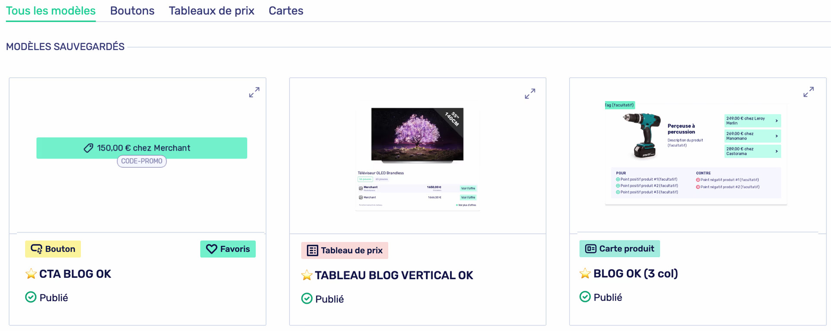Viewport: 831px width, 331px height.
Task: Click the 249.00 € chez Leroy Merlin offer
Action: 752,121
